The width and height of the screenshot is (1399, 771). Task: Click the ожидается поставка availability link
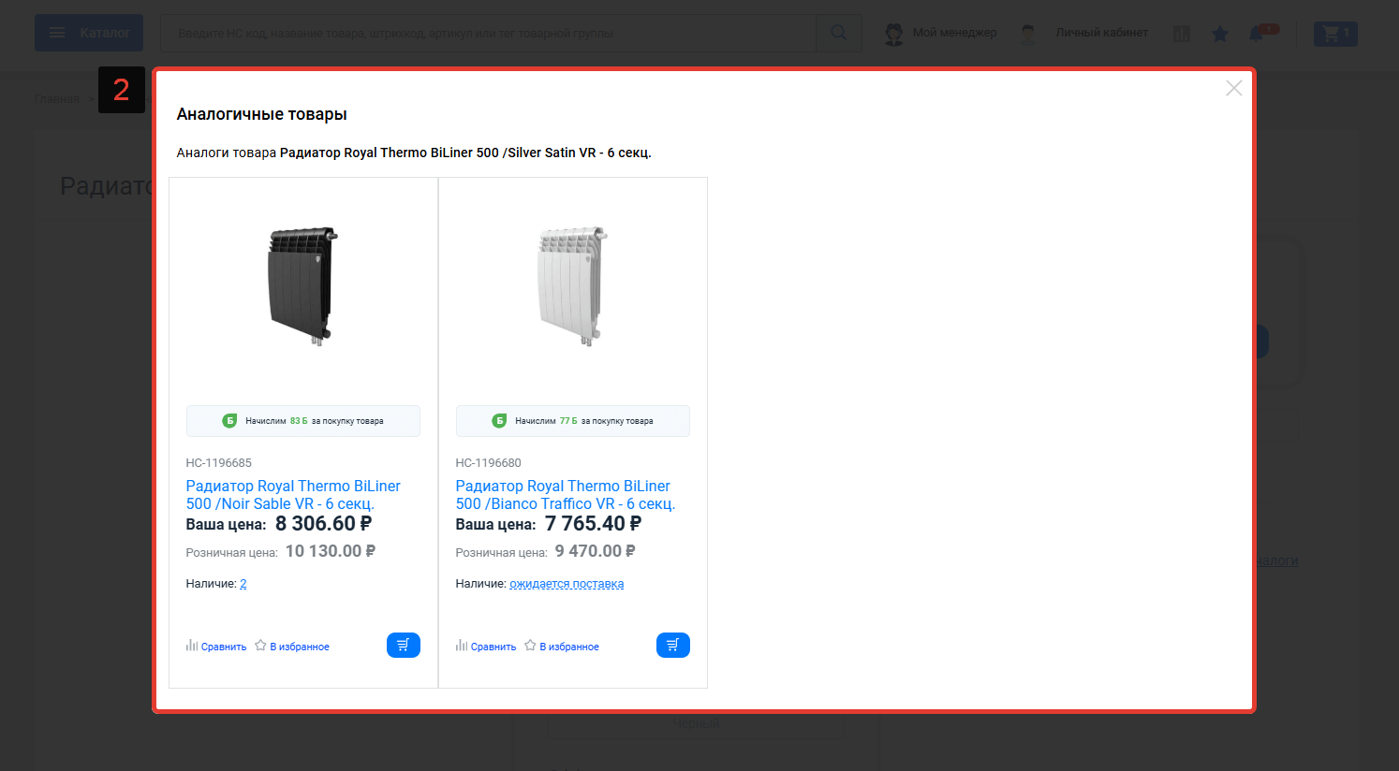[x=567, y=584]
